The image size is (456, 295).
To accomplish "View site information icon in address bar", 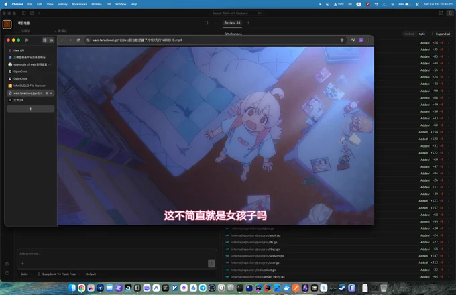I will (x=88, y=40).
